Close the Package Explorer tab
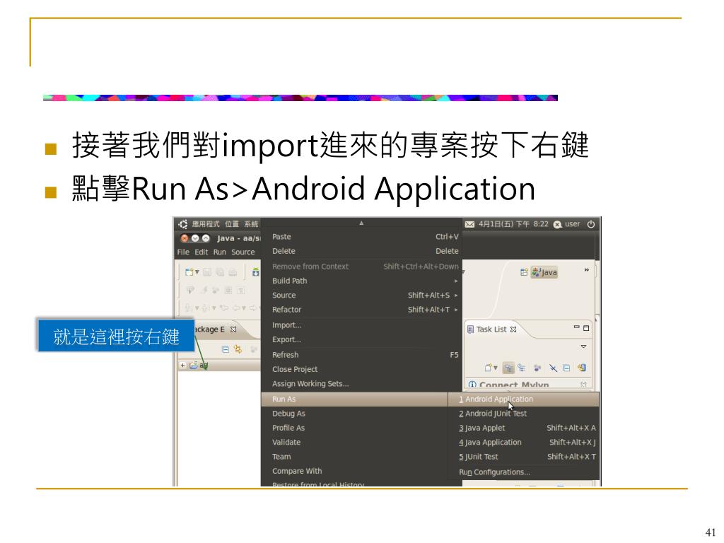 tap(233, 329)
